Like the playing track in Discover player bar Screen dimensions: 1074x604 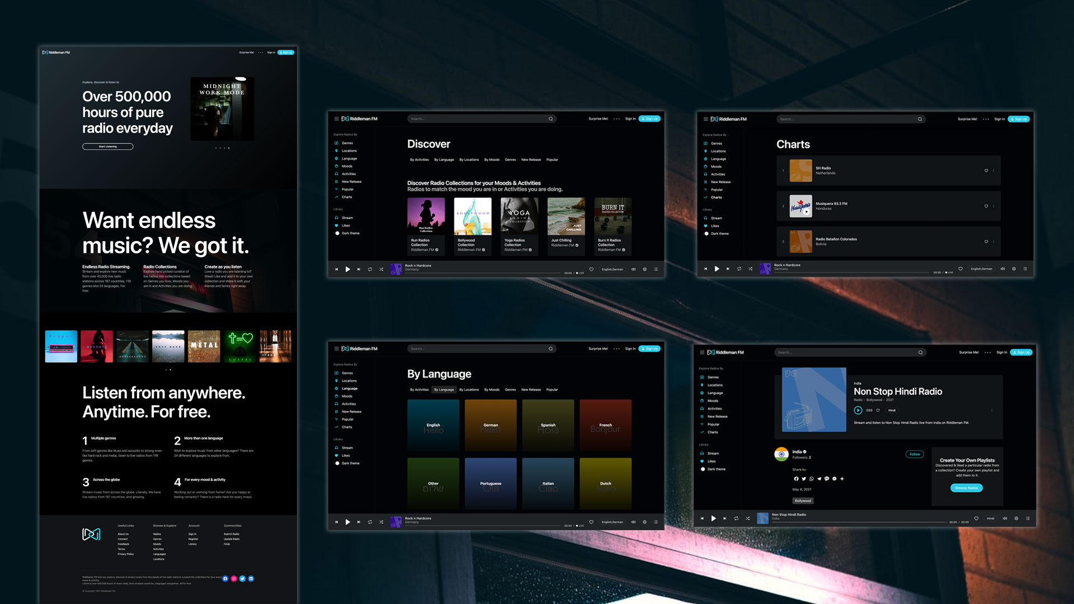[x=591, y=269]
